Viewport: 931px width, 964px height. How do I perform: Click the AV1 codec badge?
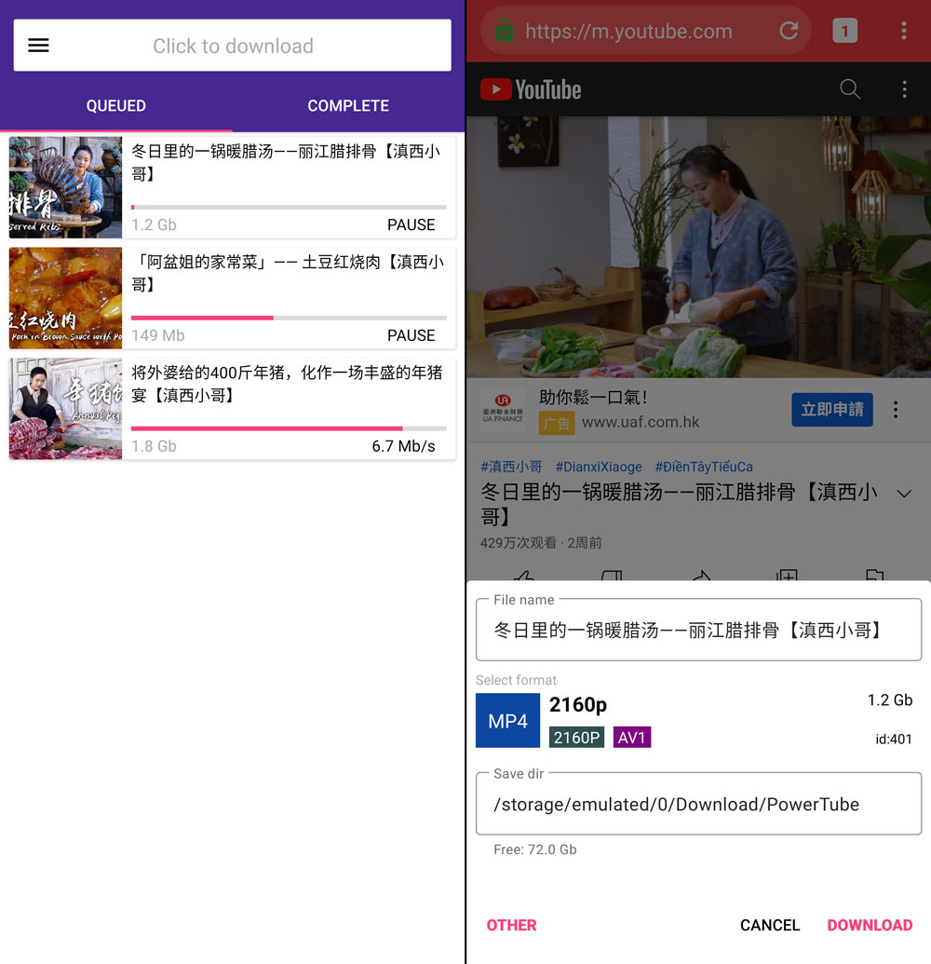(x=632, y=737)
